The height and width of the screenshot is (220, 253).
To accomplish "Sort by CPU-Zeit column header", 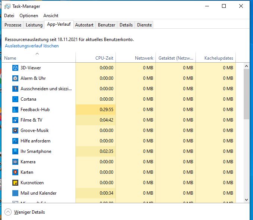I will 96,57.
